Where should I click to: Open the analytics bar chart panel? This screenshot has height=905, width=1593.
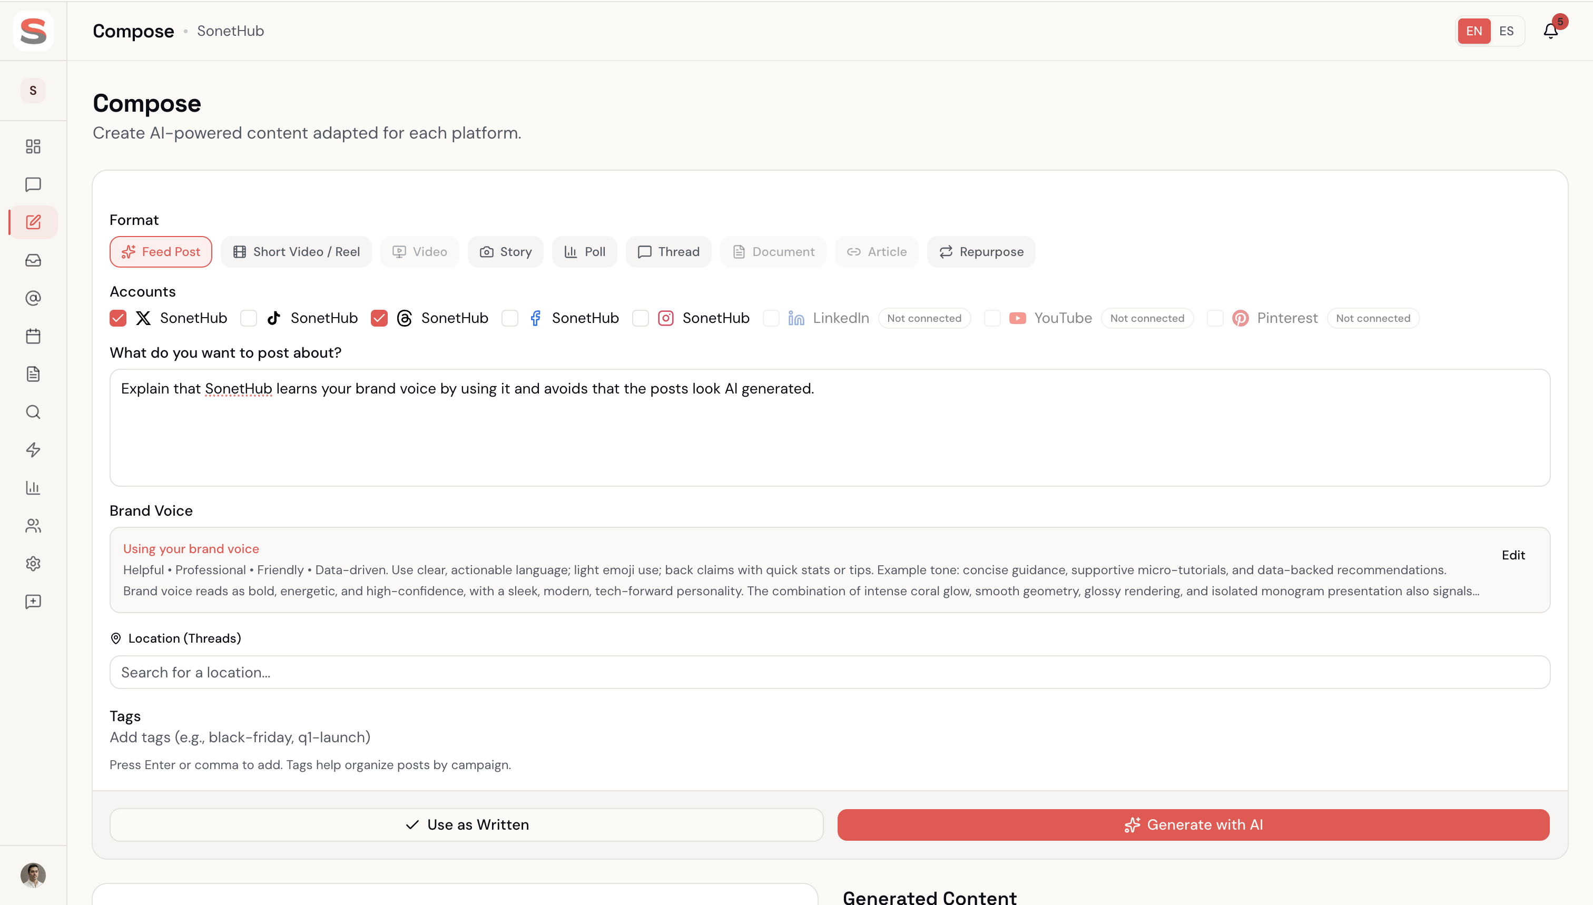[32, 487]
